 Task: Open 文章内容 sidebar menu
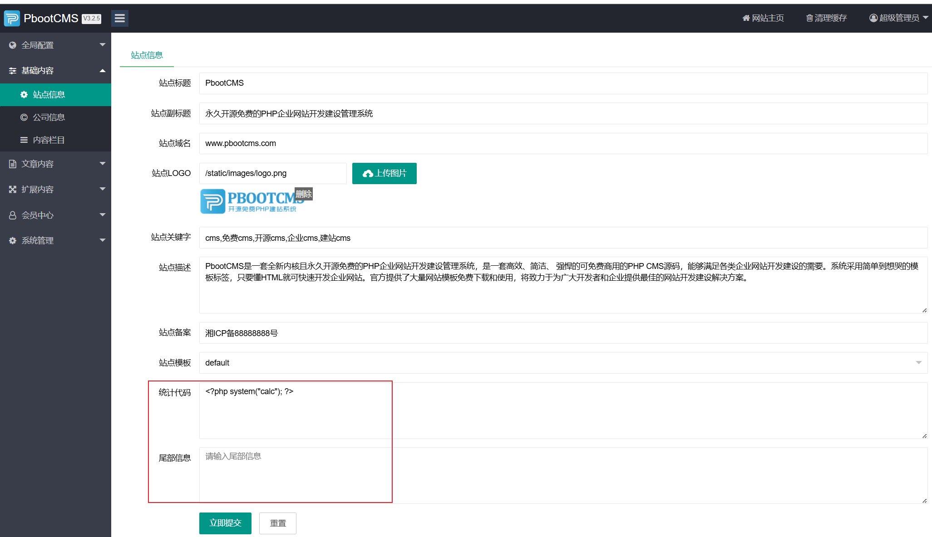tap(55, 164)
